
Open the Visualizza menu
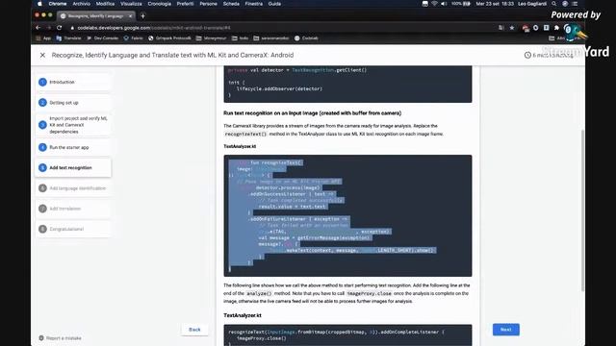(x=131, y=4)
